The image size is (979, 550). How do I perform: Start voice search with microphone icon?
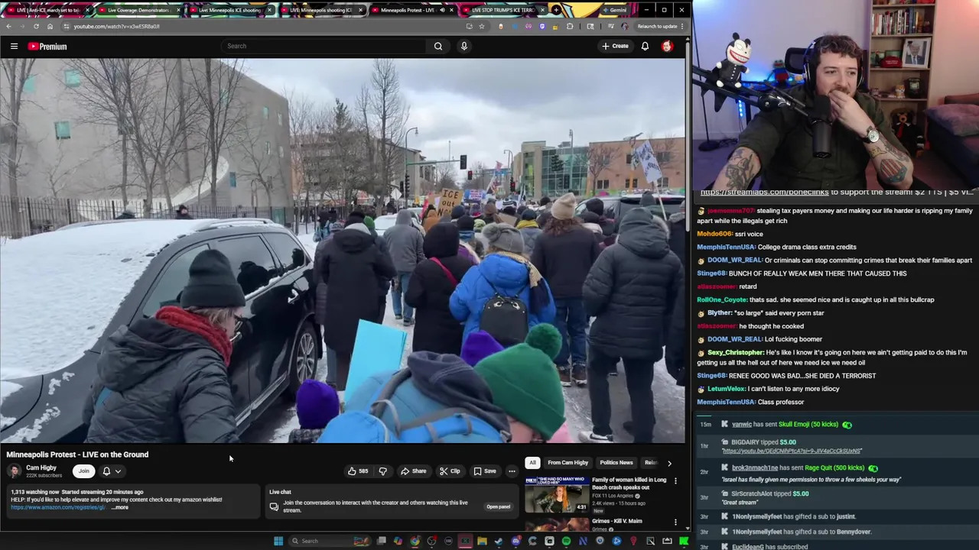coord(463,46)
